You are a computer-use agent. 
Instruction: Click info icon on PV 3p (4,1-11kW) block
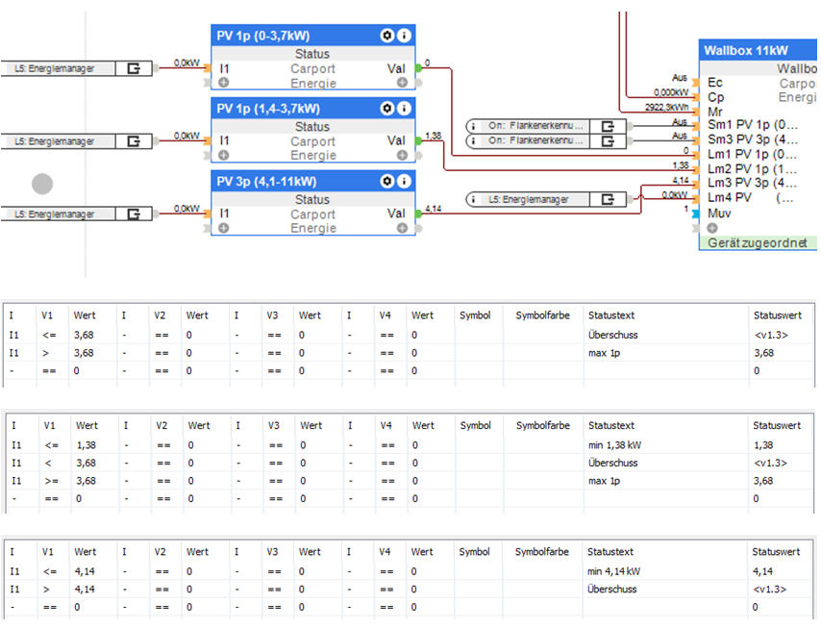click(404, 181)
